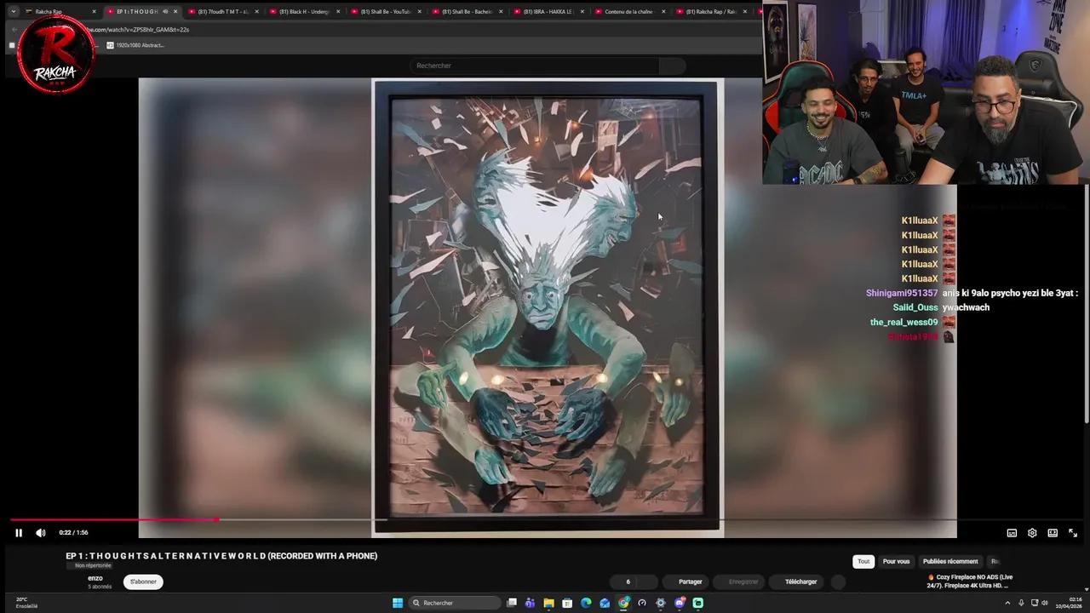
Task: Open system tray microphone icon
Action: (1021, 603)
